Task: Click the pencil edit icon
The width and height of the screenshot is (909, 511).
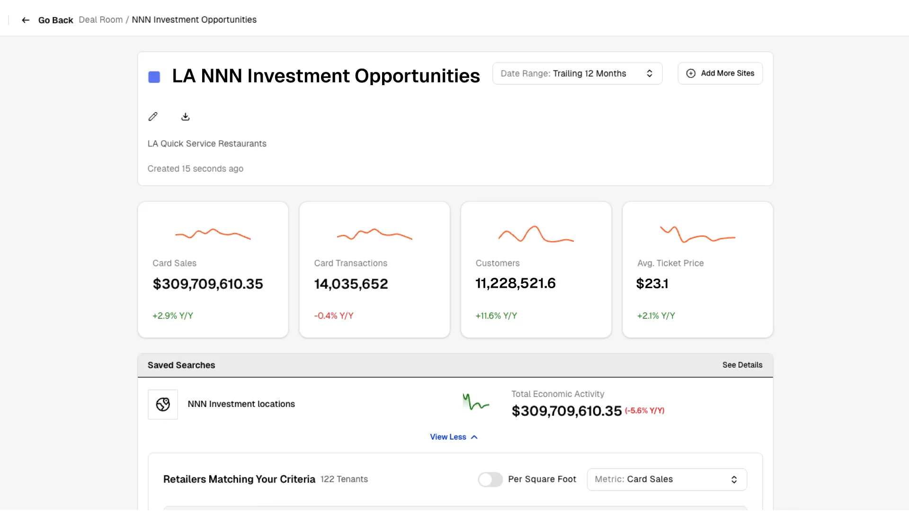Action: tap(153, 116)
